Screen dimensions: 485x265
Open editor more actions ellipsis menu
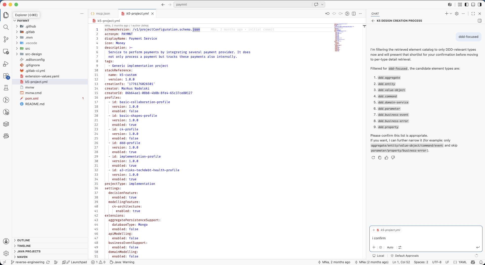[x=360, y=14]
